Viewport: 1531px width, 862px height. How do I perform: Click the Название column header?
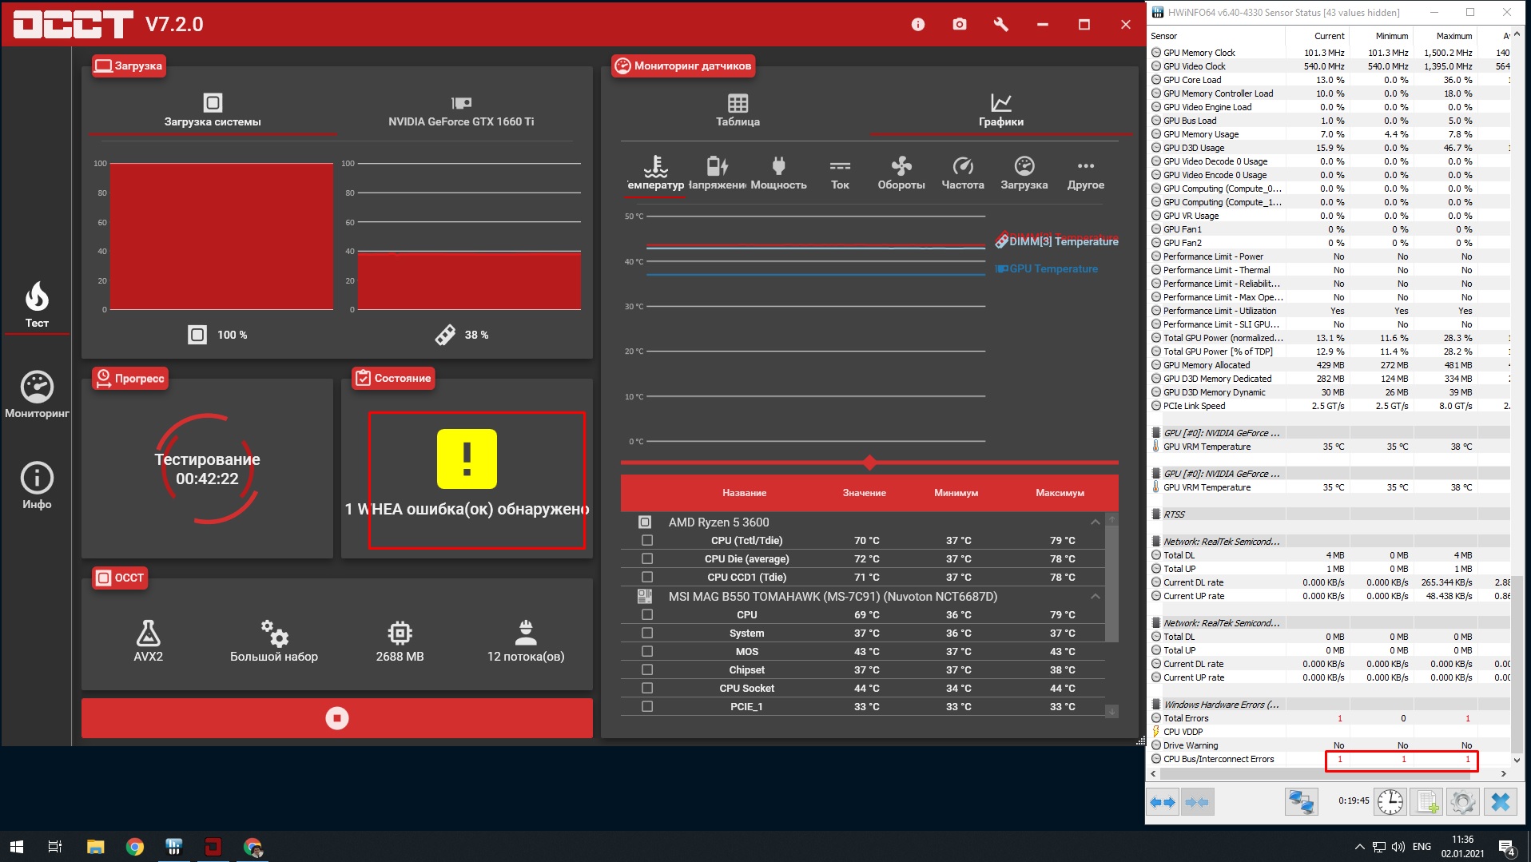point(744,493)
